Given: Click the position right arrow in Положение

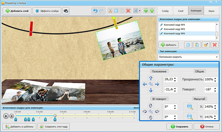Looking at the screenshot, I should point(157,84).
